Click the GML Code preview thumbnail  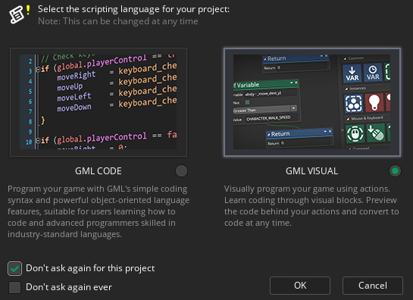[99, 102]
